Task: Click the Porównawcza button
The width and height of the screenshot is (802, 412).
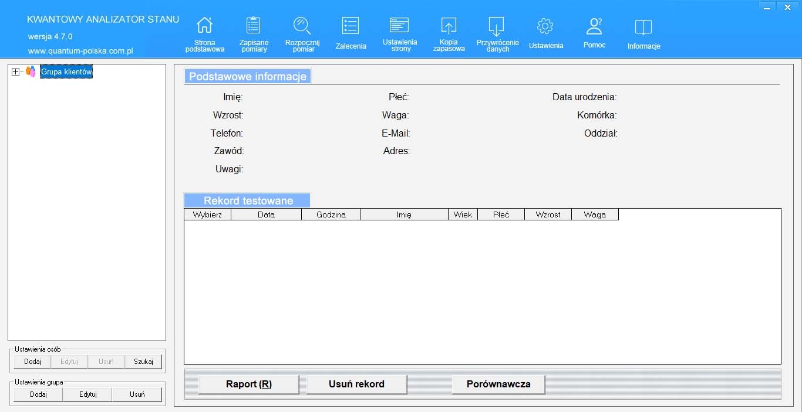Action: (x=498, y=384)
